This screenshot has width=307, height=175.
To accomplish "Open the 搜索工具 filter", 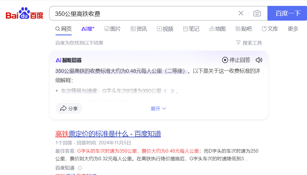I will (249, 43).
